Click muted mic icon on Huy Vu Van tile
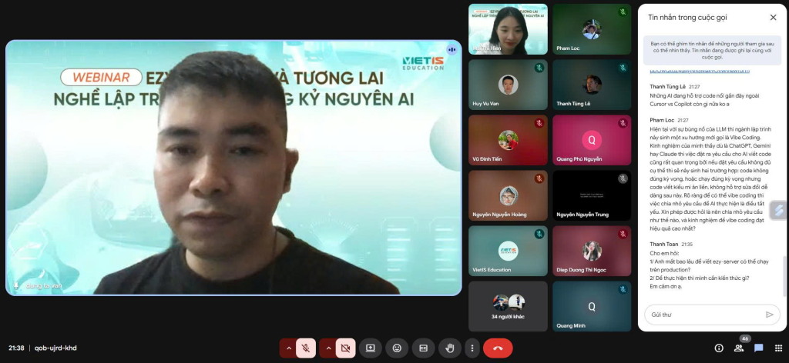Screen dimensions: 789x363 click(x=539, y=68)
